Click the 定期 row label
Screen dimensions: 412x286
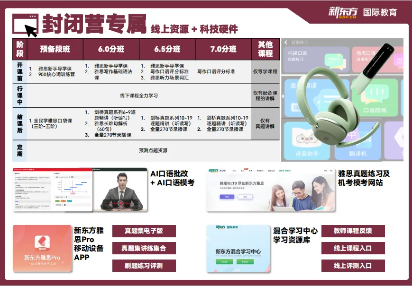[x=20, y=151]
